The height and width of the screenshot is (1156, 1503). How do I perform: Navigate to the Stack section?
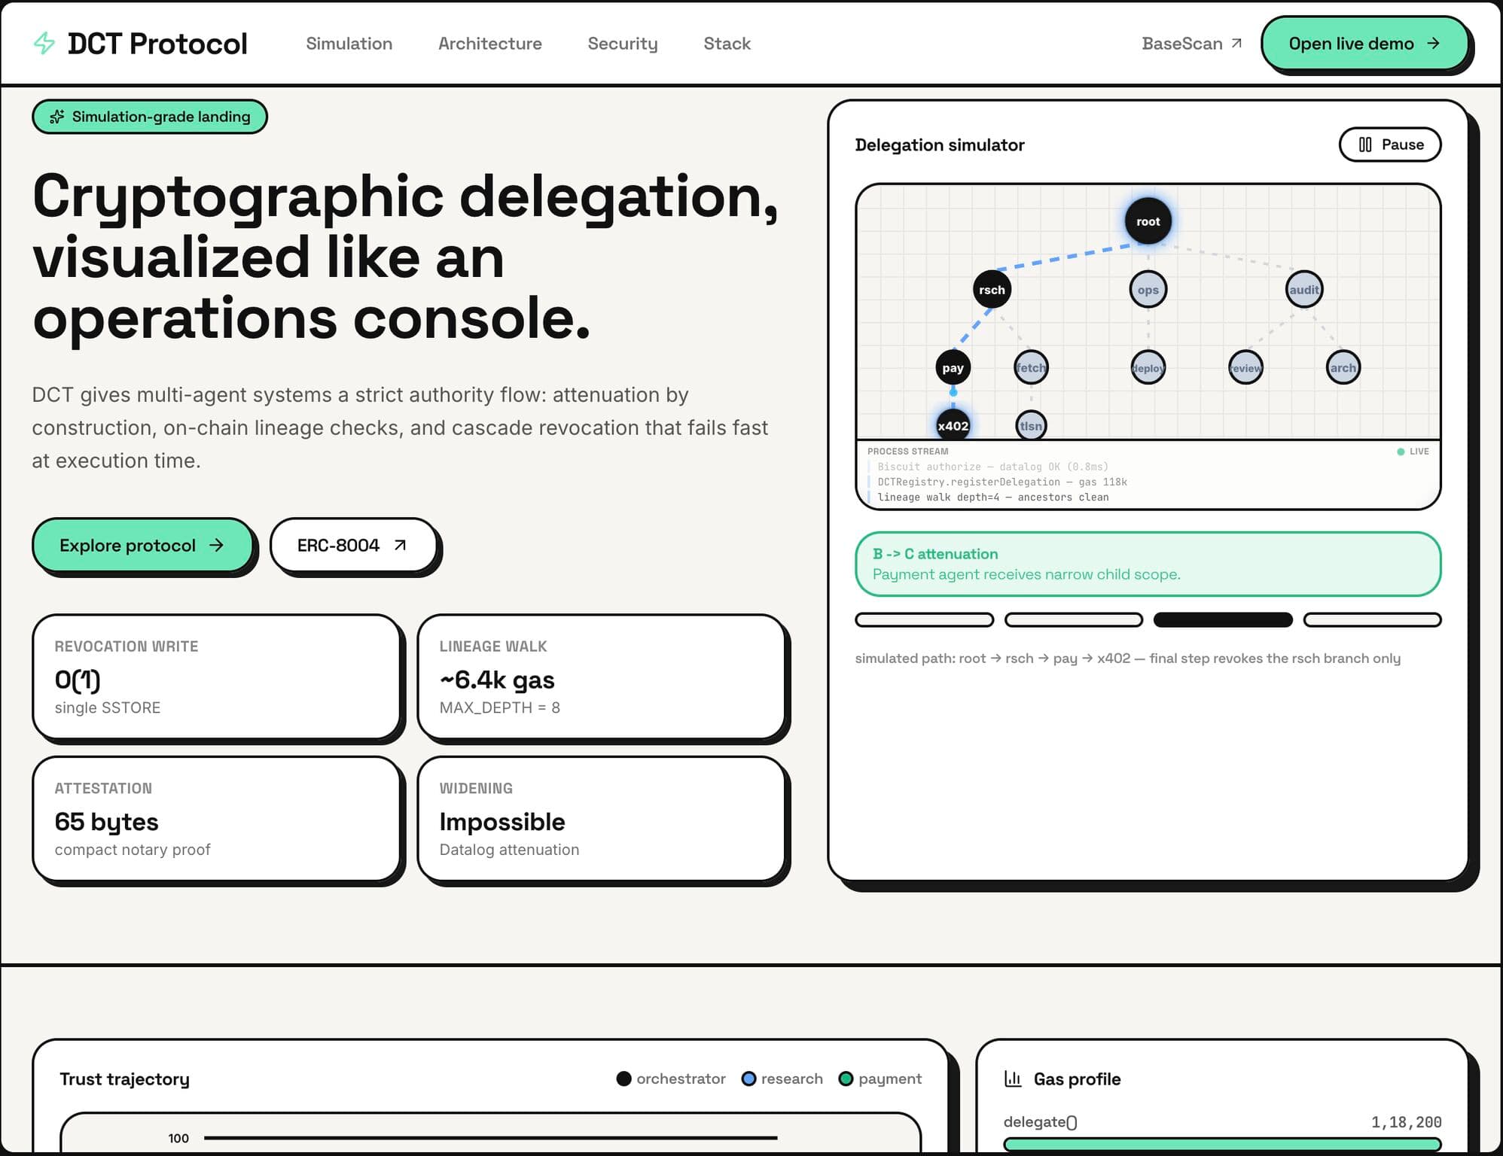coord(727,44)
